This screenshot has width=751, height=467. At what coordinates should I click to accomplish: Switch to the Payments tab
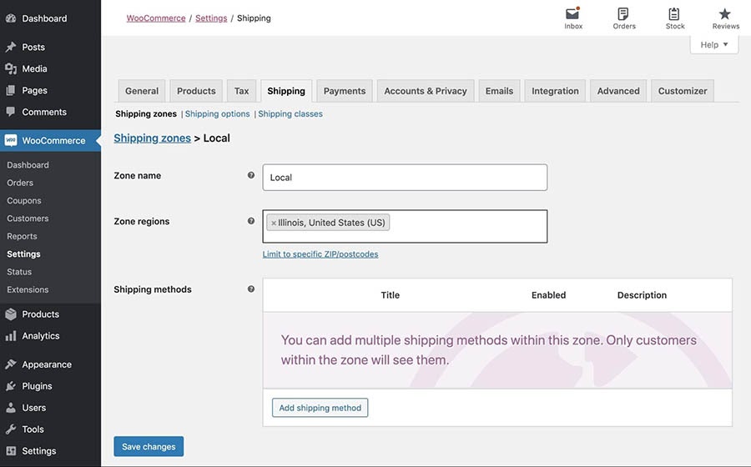coord(345,91)
